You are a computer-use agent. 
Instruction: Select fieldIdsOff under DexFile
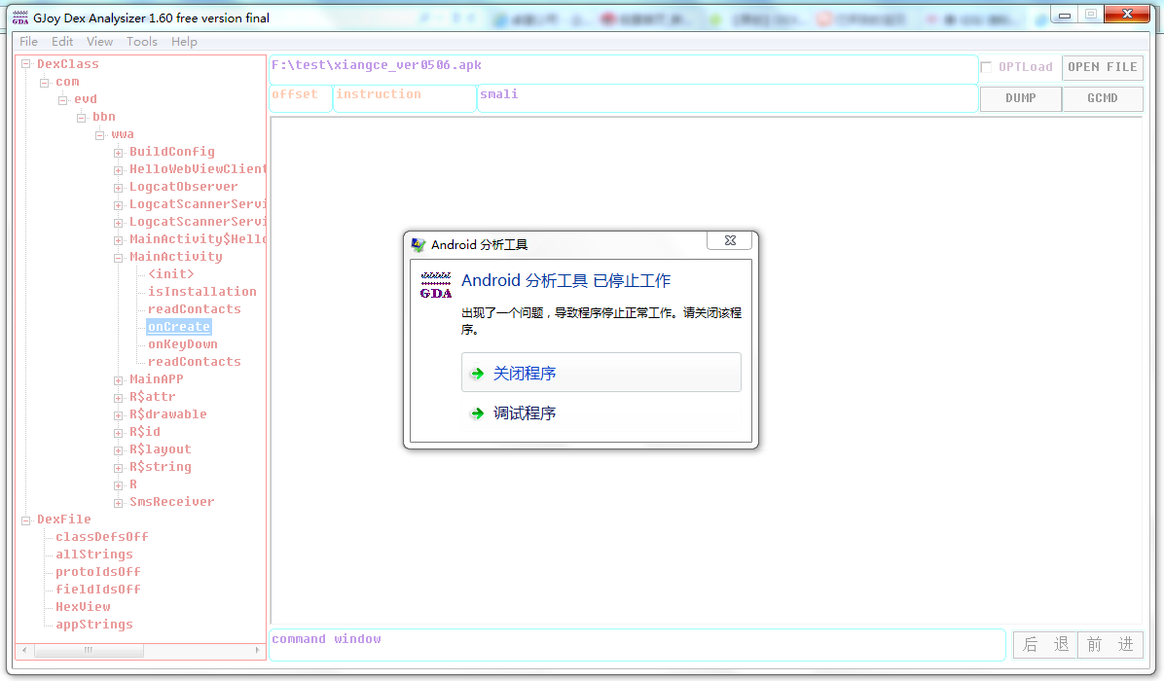[98, 589]
